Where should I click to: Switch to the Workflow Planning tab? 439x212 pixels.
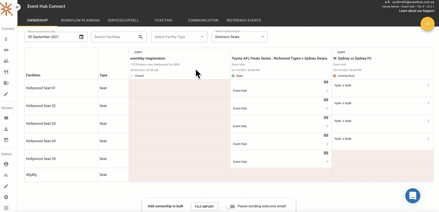(x=80, y=20)
